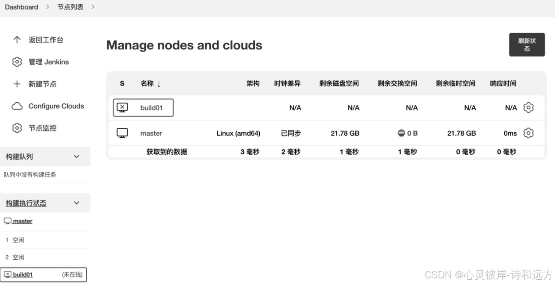Click Linux (amd64) cell in master row

click(x=238, y=133)
